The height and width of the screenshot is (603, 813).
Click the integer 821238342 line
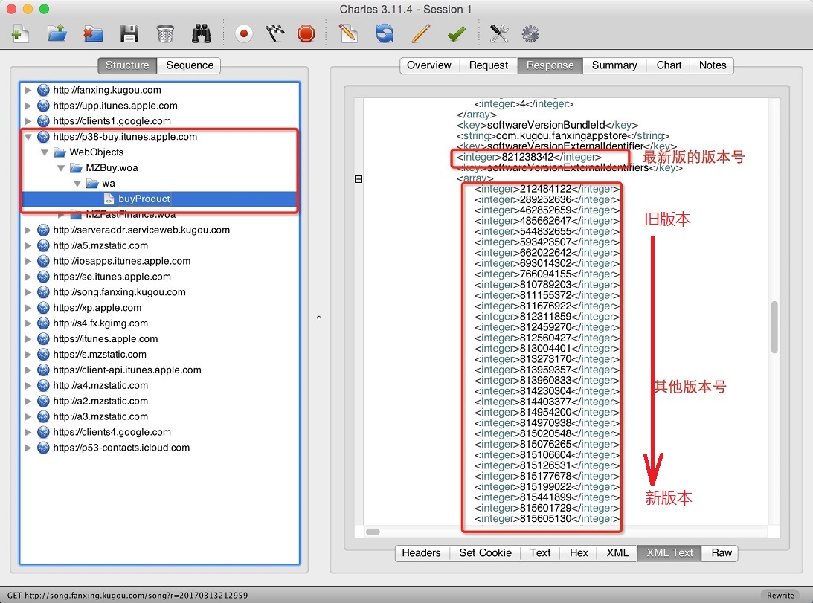[529, 157]
